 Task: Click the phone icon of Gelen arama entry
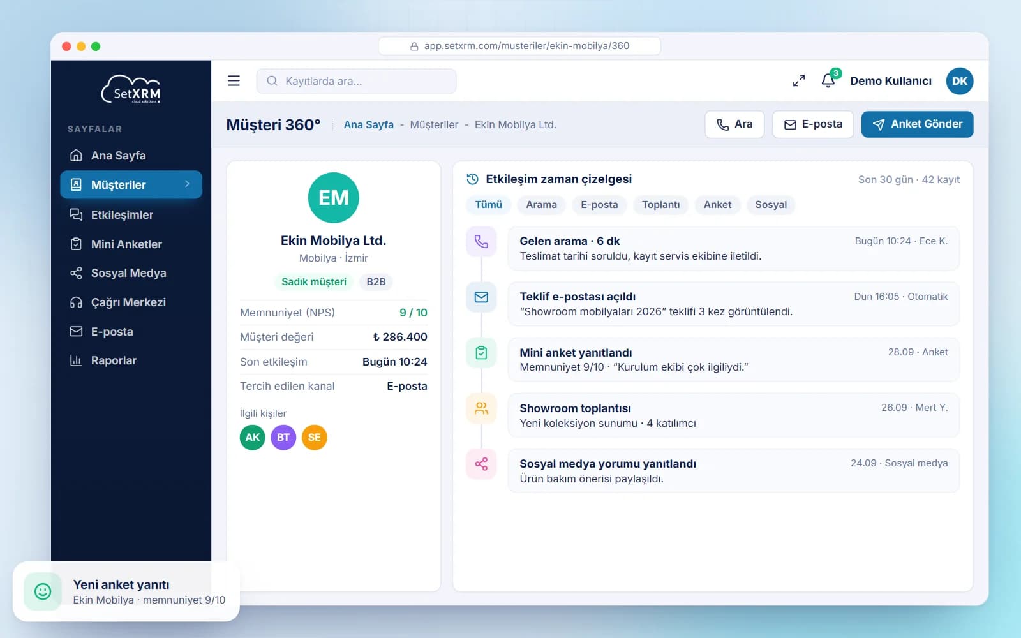(x=481, y=242)
